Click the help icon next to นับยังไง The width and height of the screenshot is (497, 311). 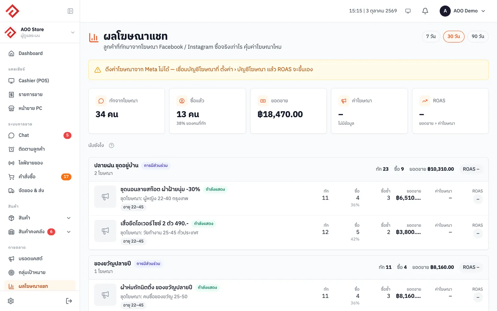click(112, 145)
